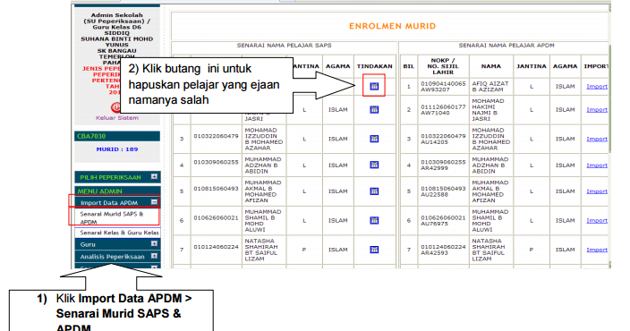Click the school code CBA7030

pyautogui.click(x=91, y=136)
